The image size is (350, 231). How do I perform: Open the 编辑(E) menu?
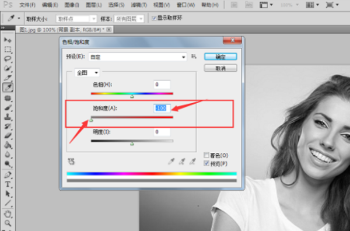click(x=50, y=5)
